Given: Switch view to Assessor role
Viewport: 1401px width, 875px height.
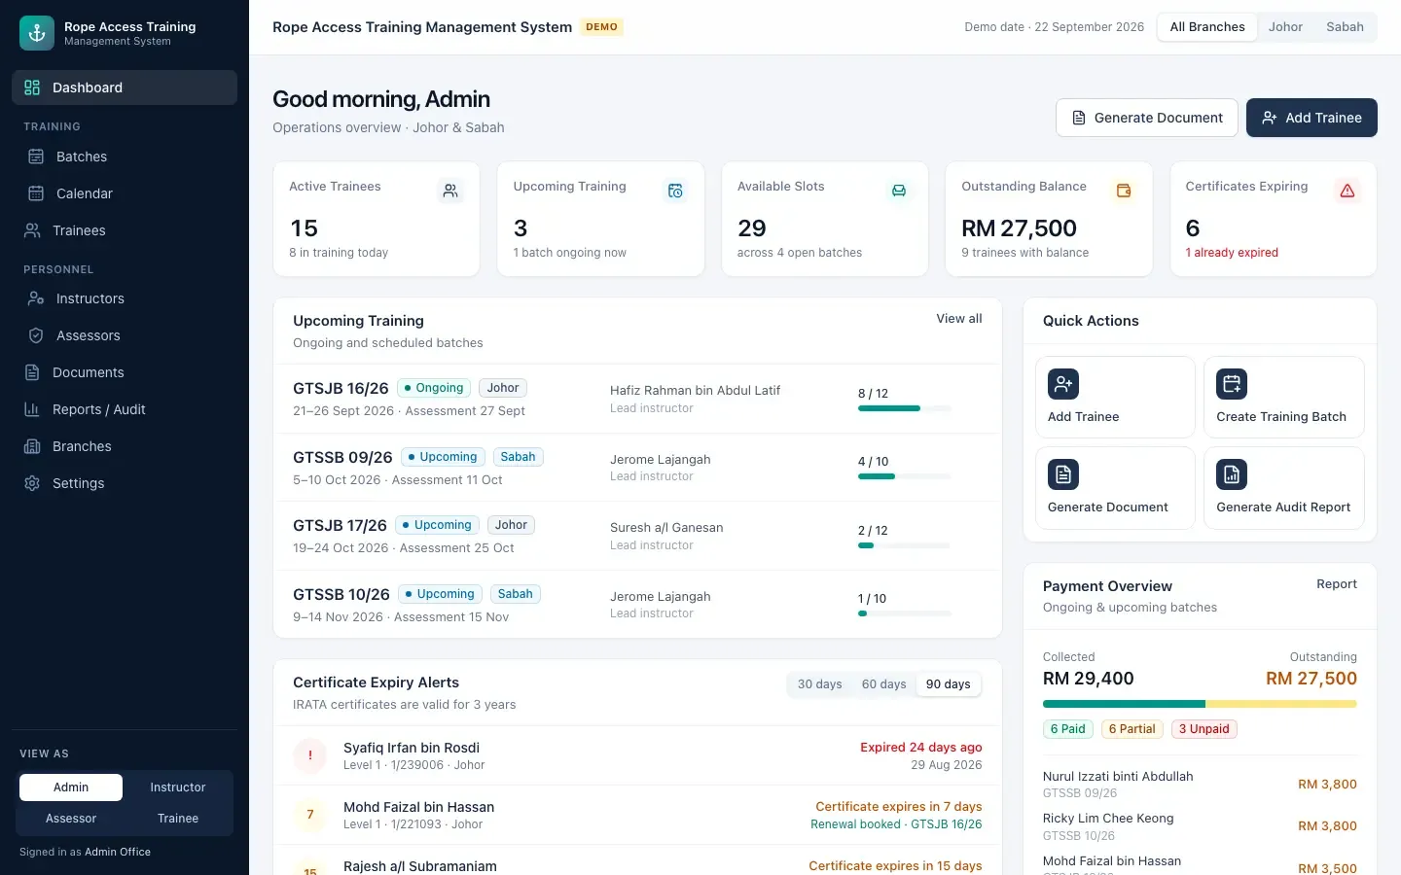Looking at the screenshot, I should point(71,819).
